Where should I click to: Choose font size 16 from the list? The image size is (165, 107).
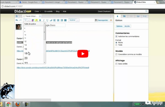tap(26, 49)
